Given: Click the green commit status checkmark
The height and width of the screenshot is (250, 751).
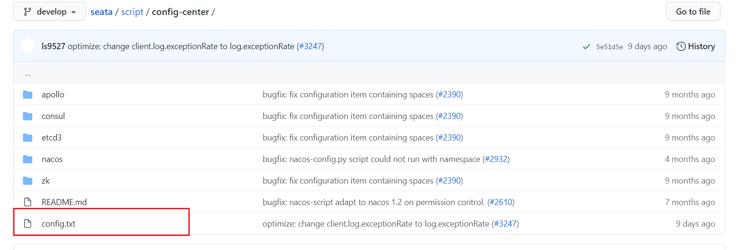Looking at the screenshot, I should click(586, 46).
